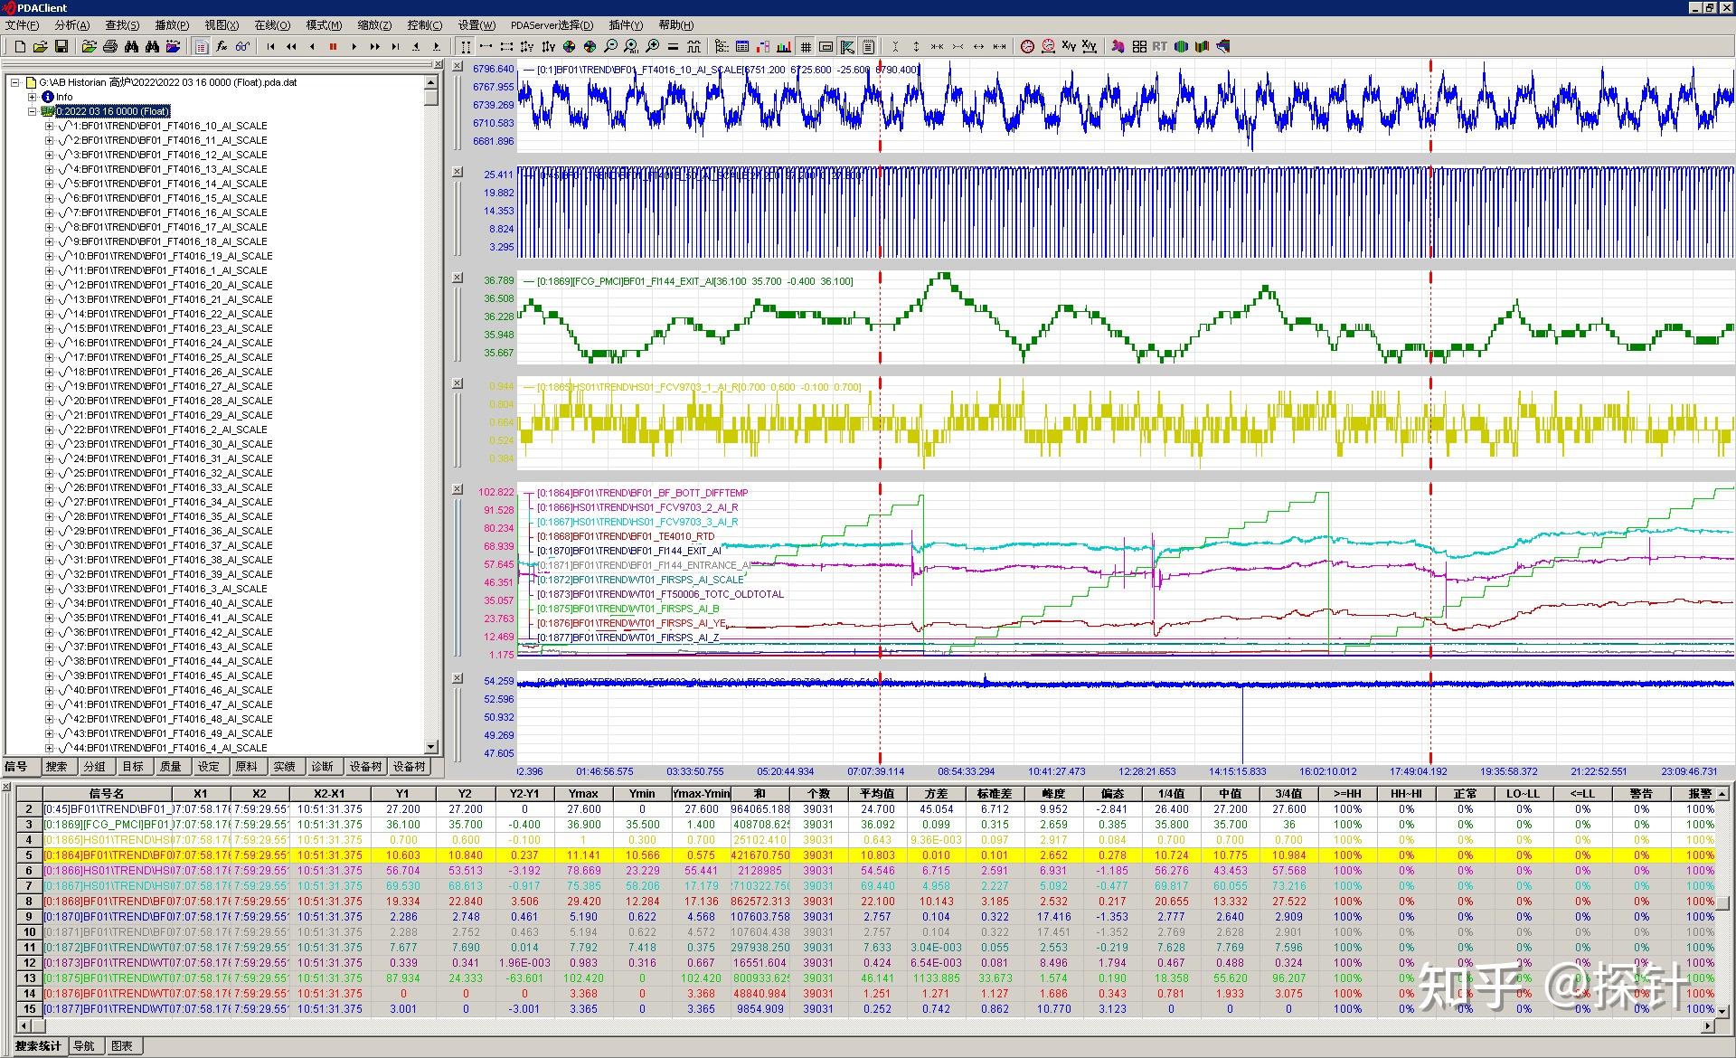Toggle the four-pane layout icon

1139,46
